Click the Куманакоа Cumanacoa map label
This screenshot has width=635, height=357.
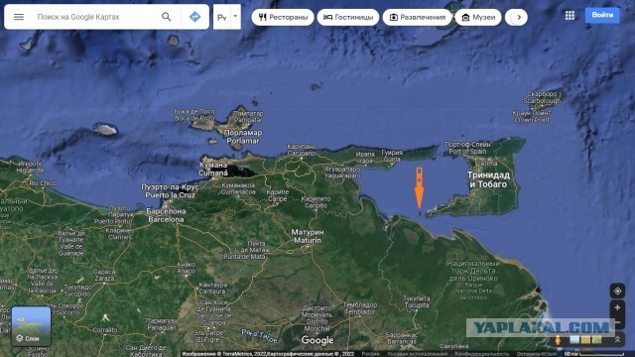[x=238, y=188]
